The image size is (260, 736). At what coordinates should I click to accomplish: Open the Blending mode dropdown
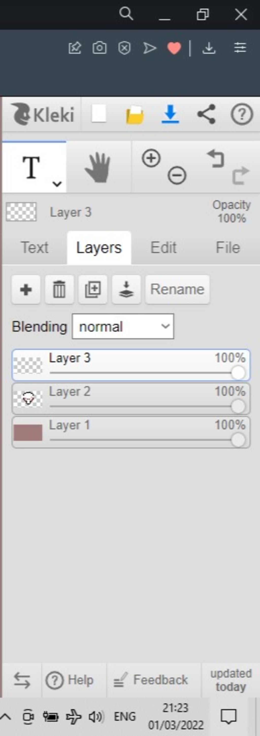point(123,326)
